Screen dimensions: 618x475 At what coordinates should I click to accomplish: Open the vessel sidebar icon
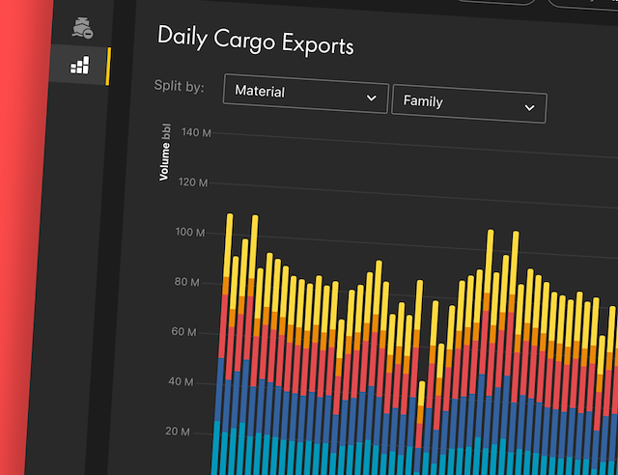82,28
